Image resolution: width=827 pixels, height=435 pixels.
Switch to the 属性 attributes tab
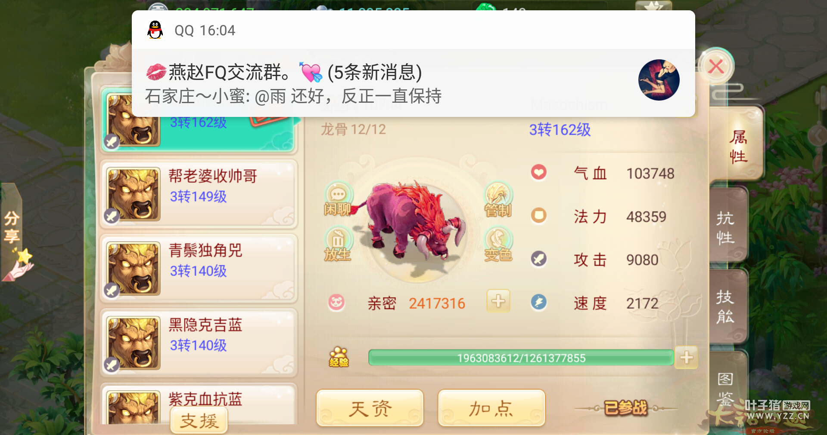[737, 147]
